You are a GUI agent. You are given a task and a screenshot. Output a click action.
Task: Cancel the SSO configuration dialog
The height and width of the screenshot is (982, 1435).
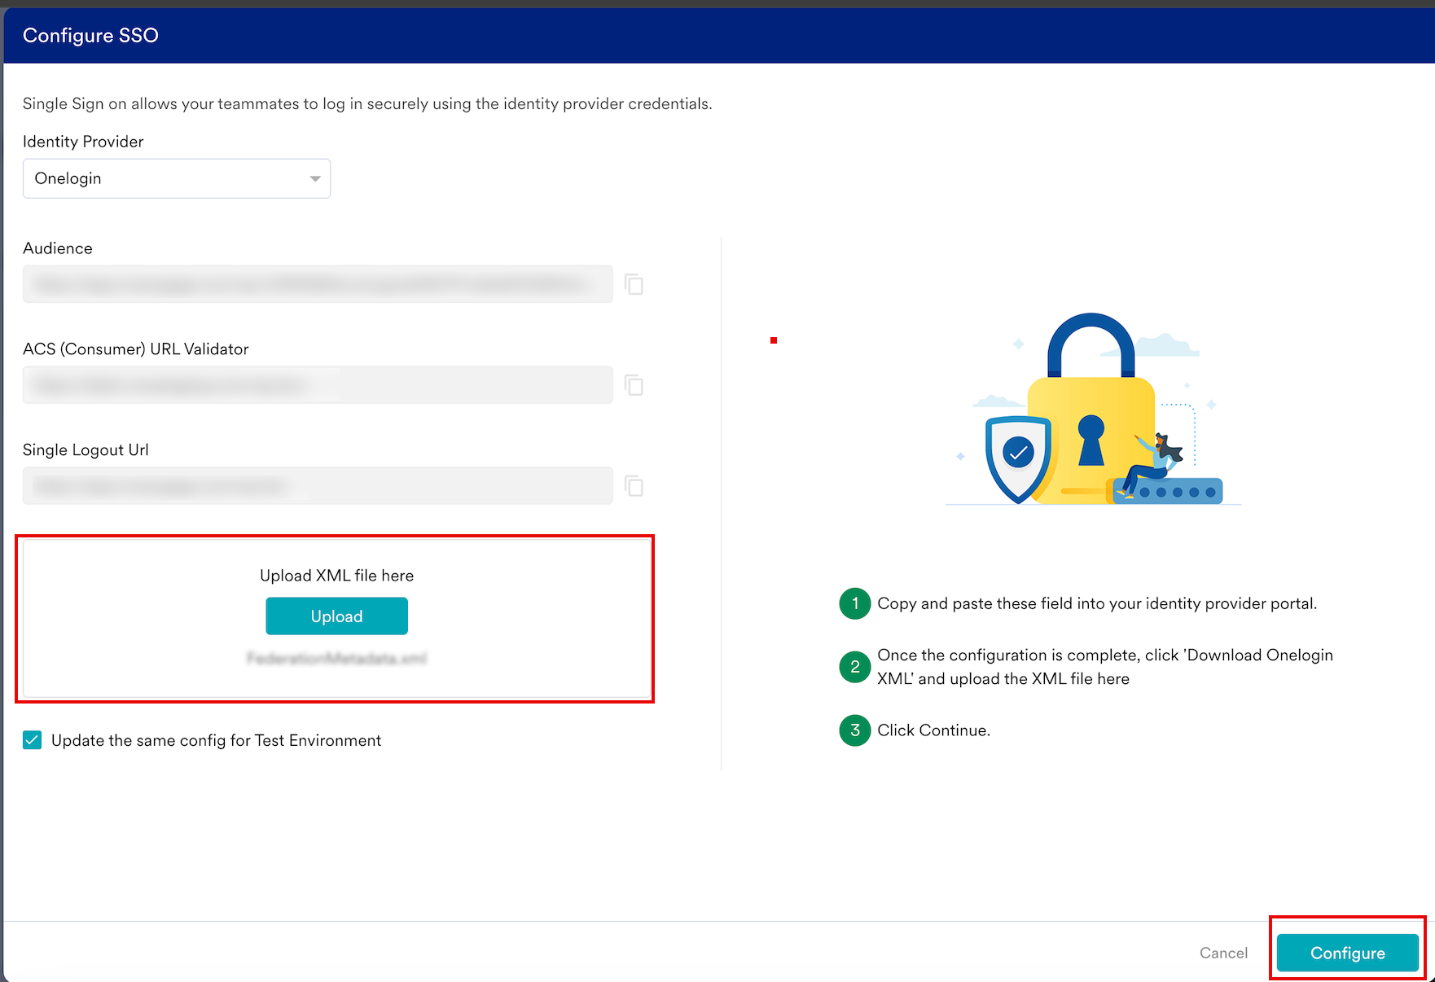point(1223,953)
